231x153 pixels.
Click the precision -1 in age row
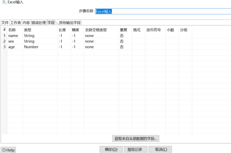point(74,47)
